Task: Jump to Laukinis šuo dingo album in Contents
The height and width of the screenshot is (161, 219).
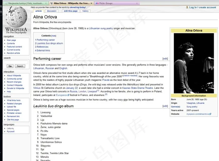Action: point(50,44)
